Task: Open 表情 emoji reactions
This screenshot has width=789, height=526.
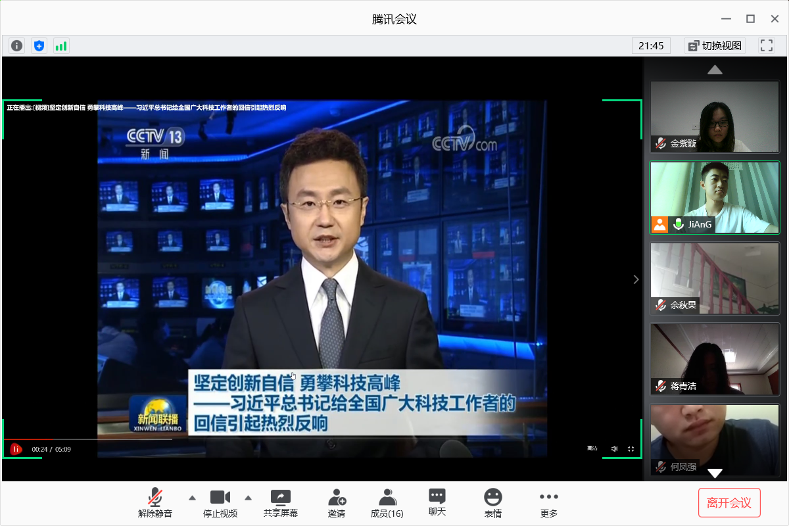Action: (493, 503)
